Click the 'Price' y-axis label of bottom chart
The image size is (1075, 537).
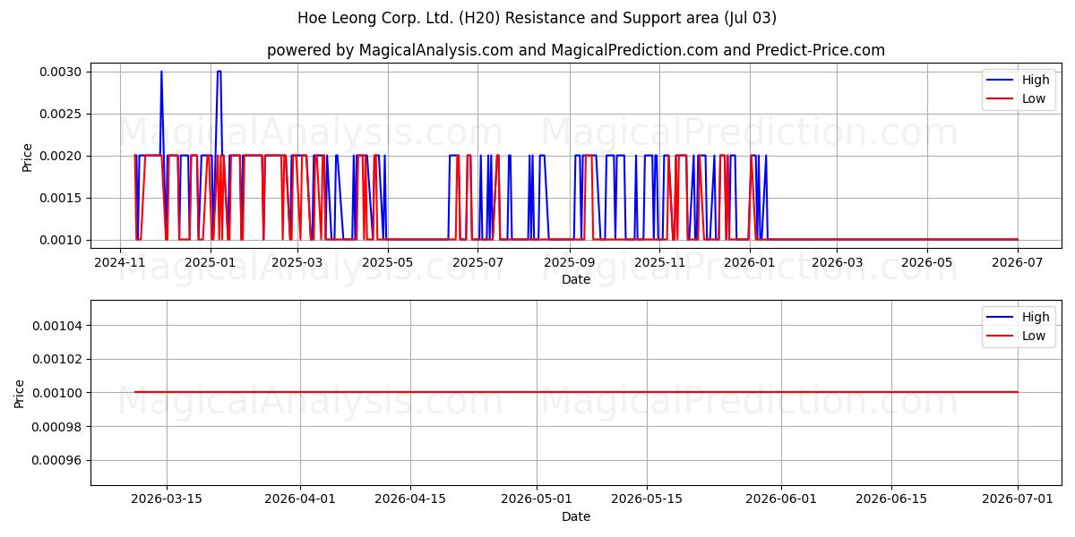point(20,393)
